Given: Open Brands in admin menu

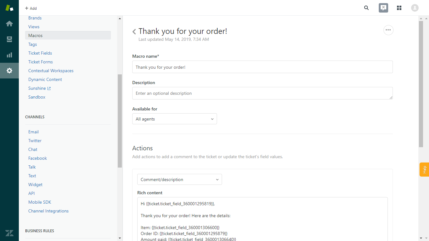Looking at the screenshot, I should 35,18.
